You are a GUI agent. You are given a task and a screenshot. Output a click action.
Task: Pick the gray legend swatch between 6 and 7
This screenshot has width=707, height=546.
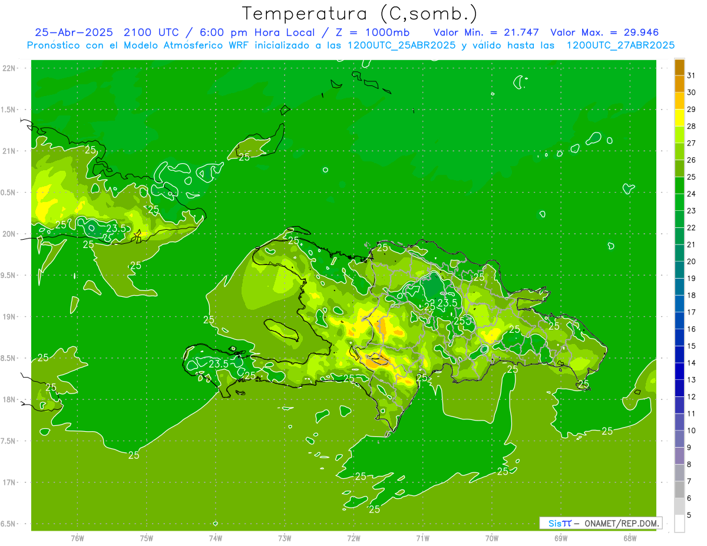679,490
